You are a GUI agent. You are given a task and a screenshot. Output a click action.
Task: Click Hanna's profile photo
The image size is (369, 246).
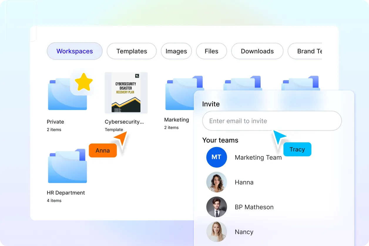pos(217,182)
